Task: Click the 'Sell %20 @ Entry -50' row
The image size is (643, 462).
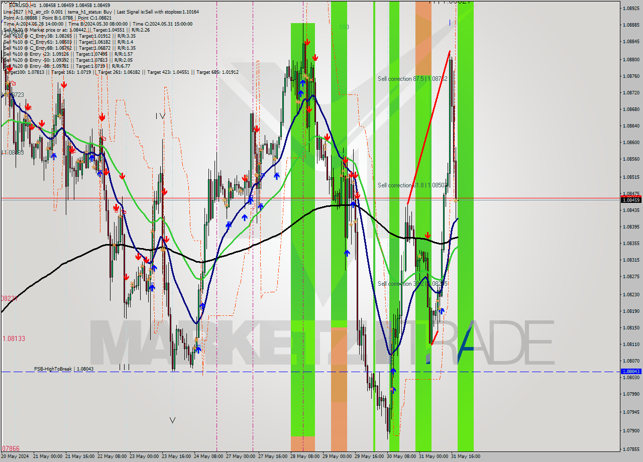Action: (68, 60)
